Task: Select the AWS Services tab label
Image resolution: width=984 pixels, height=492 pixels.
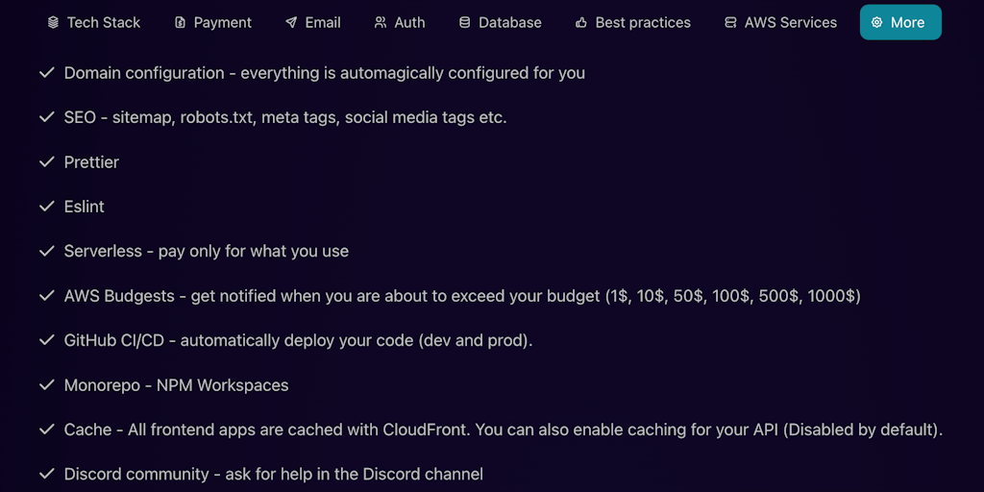Action: point(790,22)
